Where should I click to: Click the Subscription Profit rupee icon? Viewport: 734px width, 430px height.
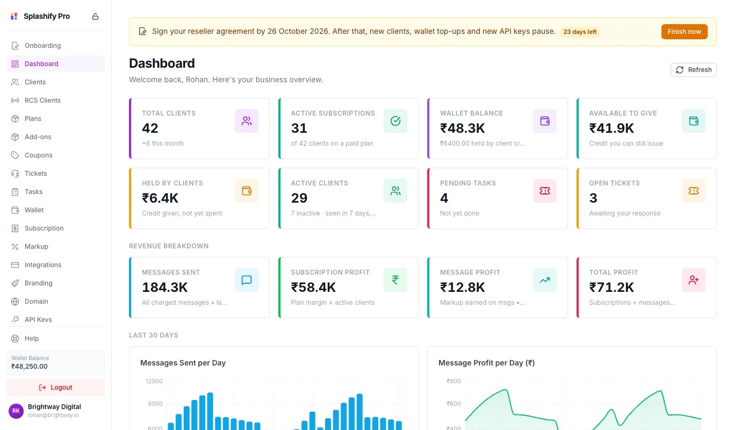coord(395,280)
